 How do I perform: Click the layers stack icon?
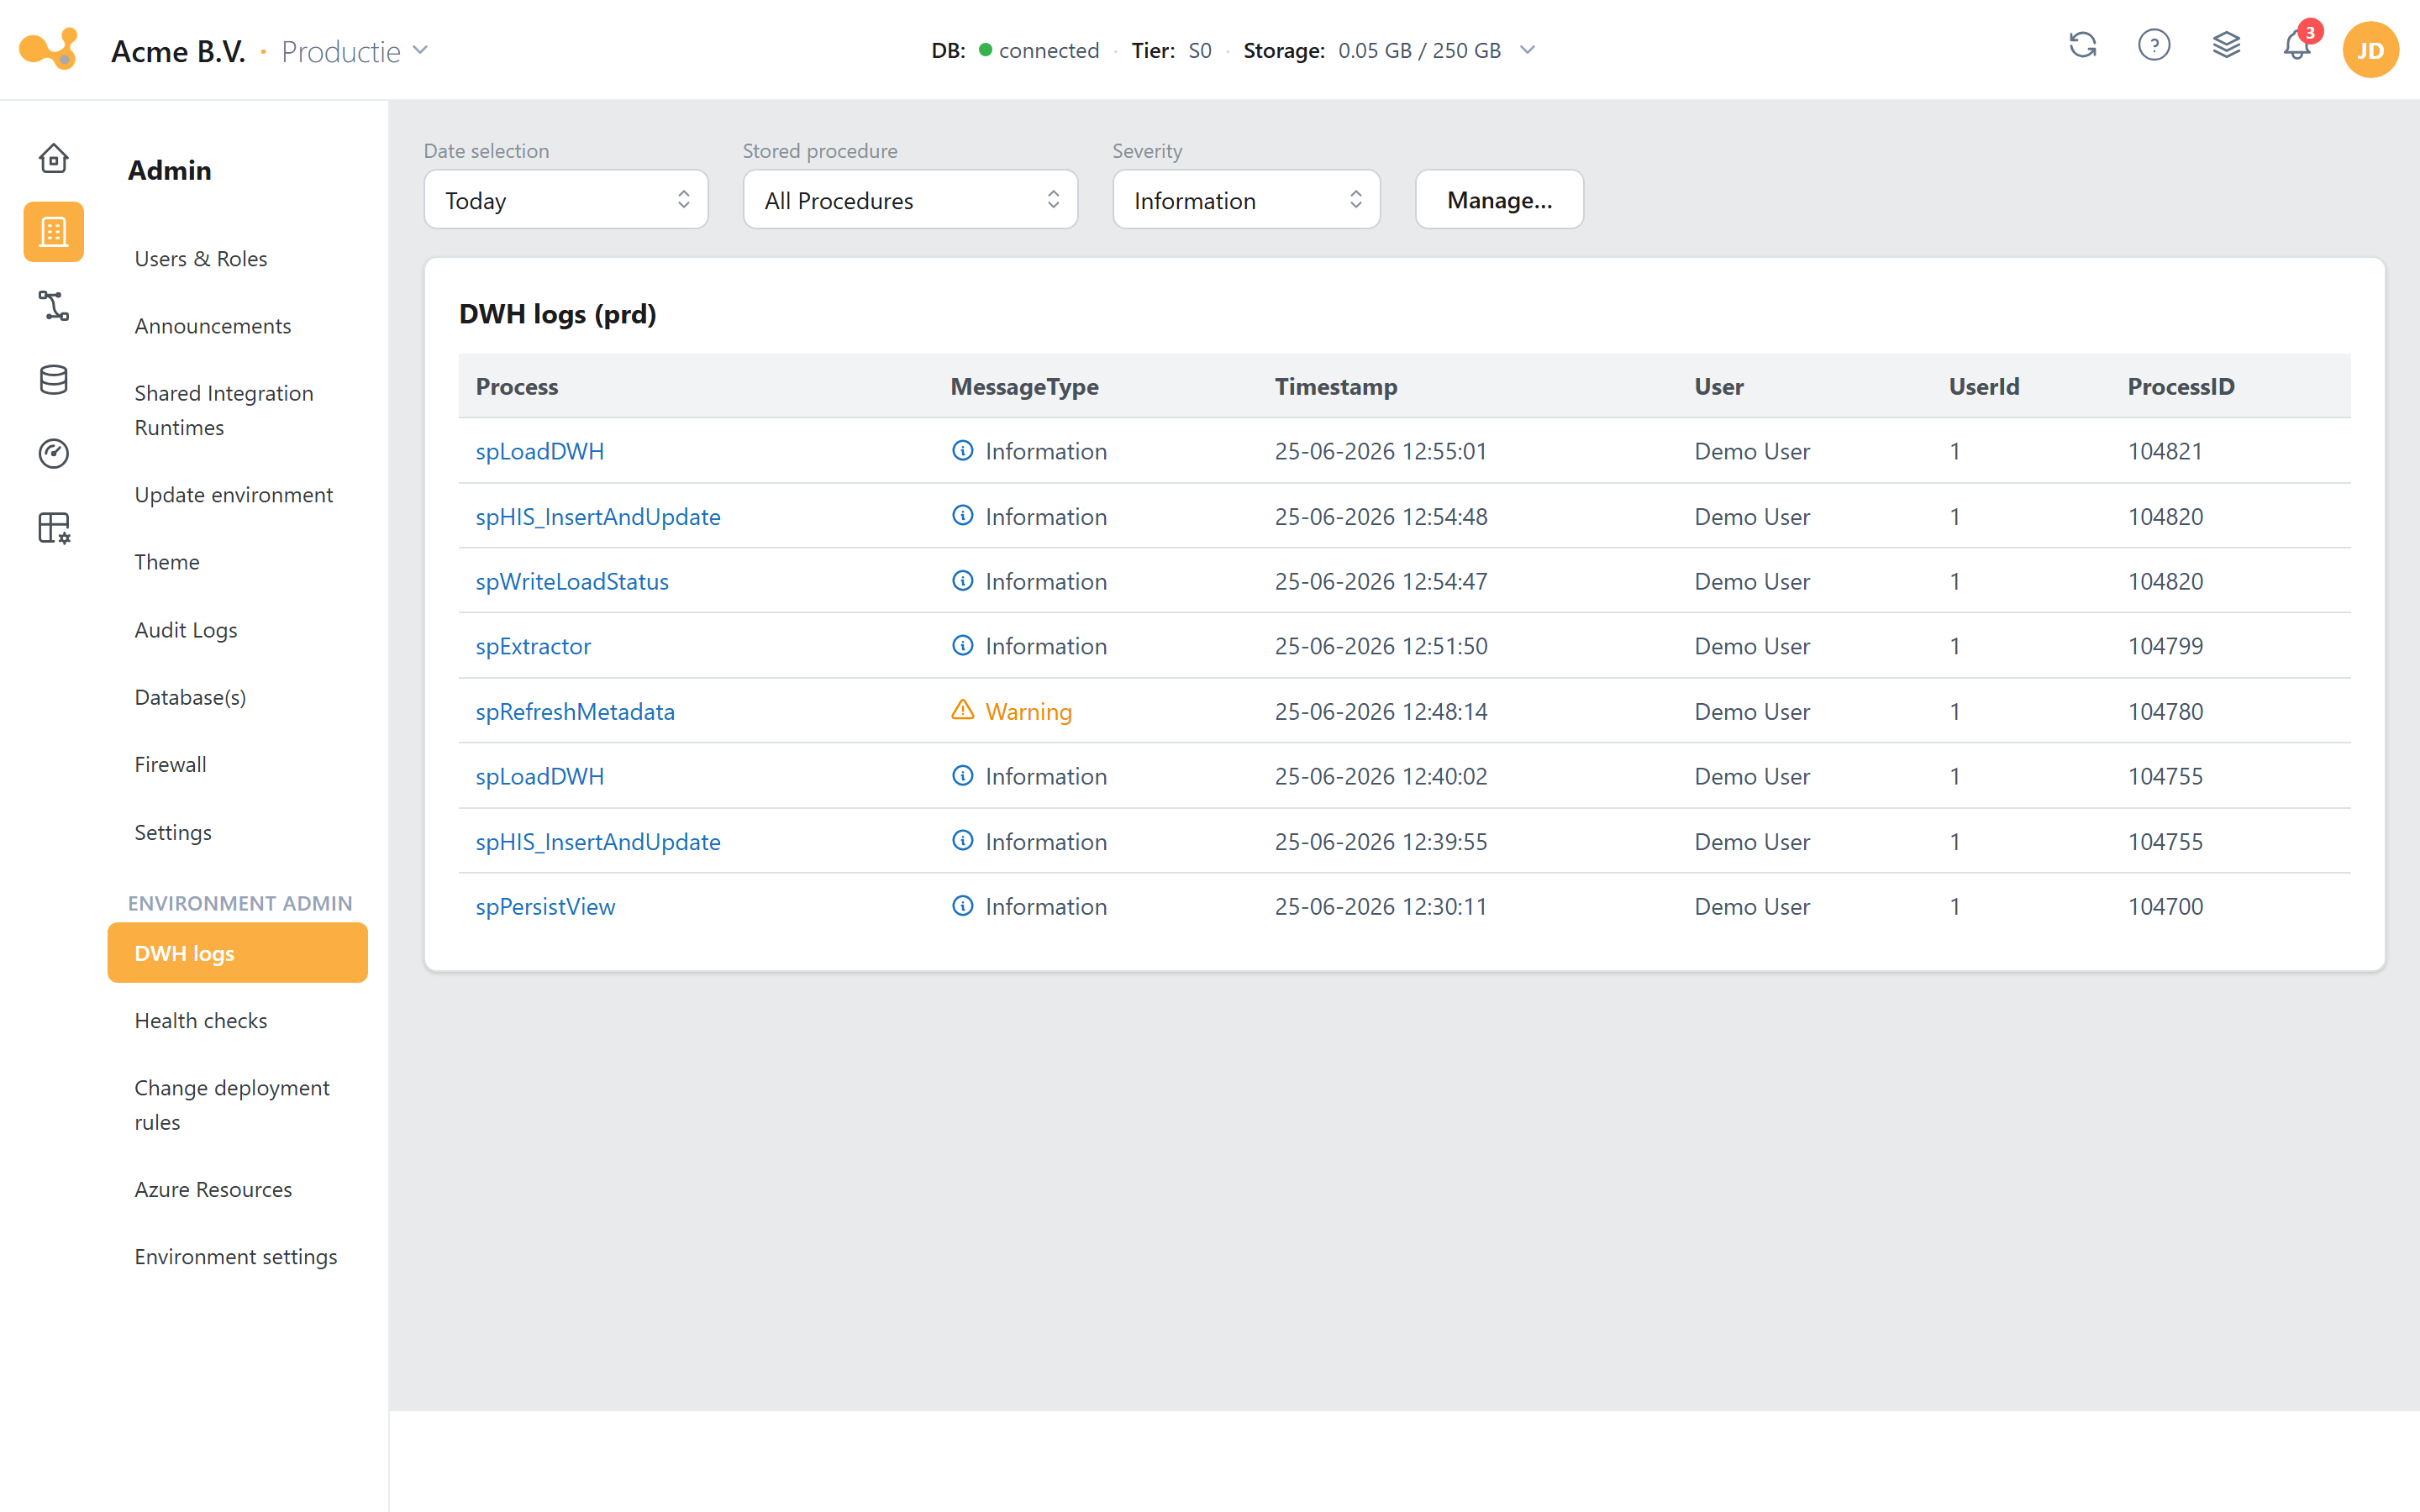point(2226,46)
